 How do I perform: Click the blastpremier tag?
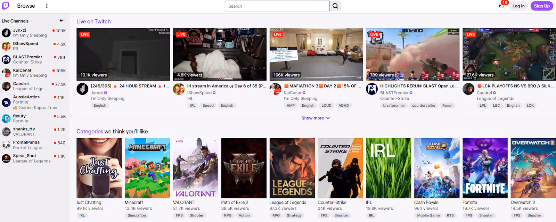point(394,106)
